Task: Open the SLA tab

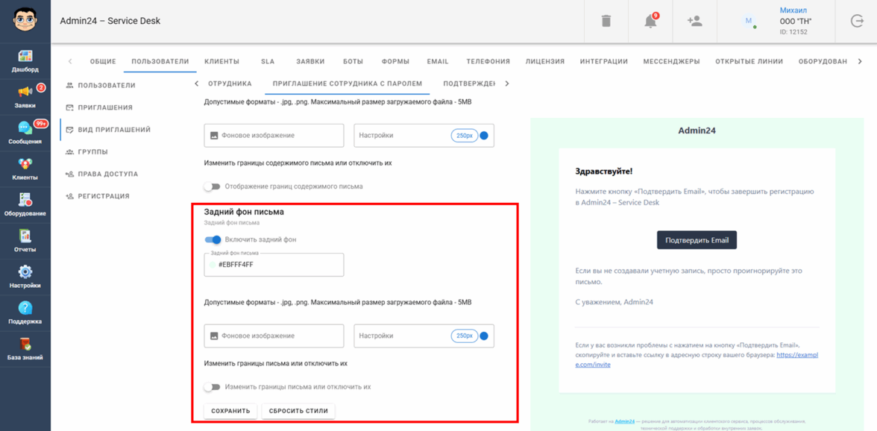Action: point(268,61)
